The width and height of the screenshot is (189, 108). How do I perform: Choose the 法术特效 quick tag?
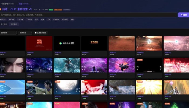coord(56,19)
